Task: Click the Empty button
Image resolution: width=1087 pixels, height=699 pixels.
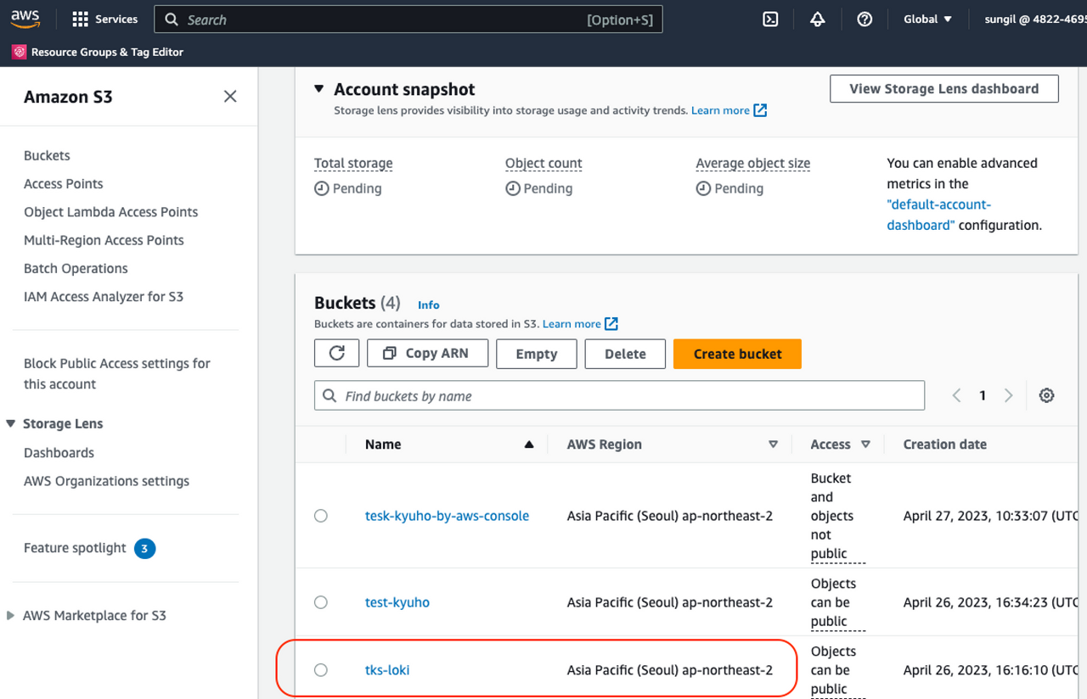Action: click(537, 354)
